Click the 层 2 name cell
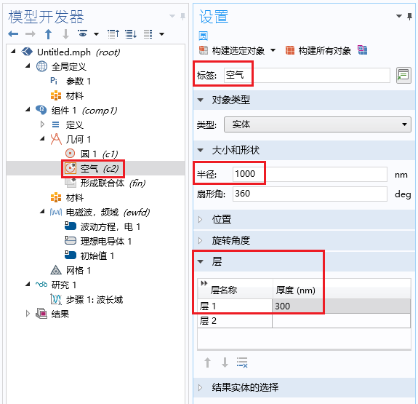 pos(235,320)
